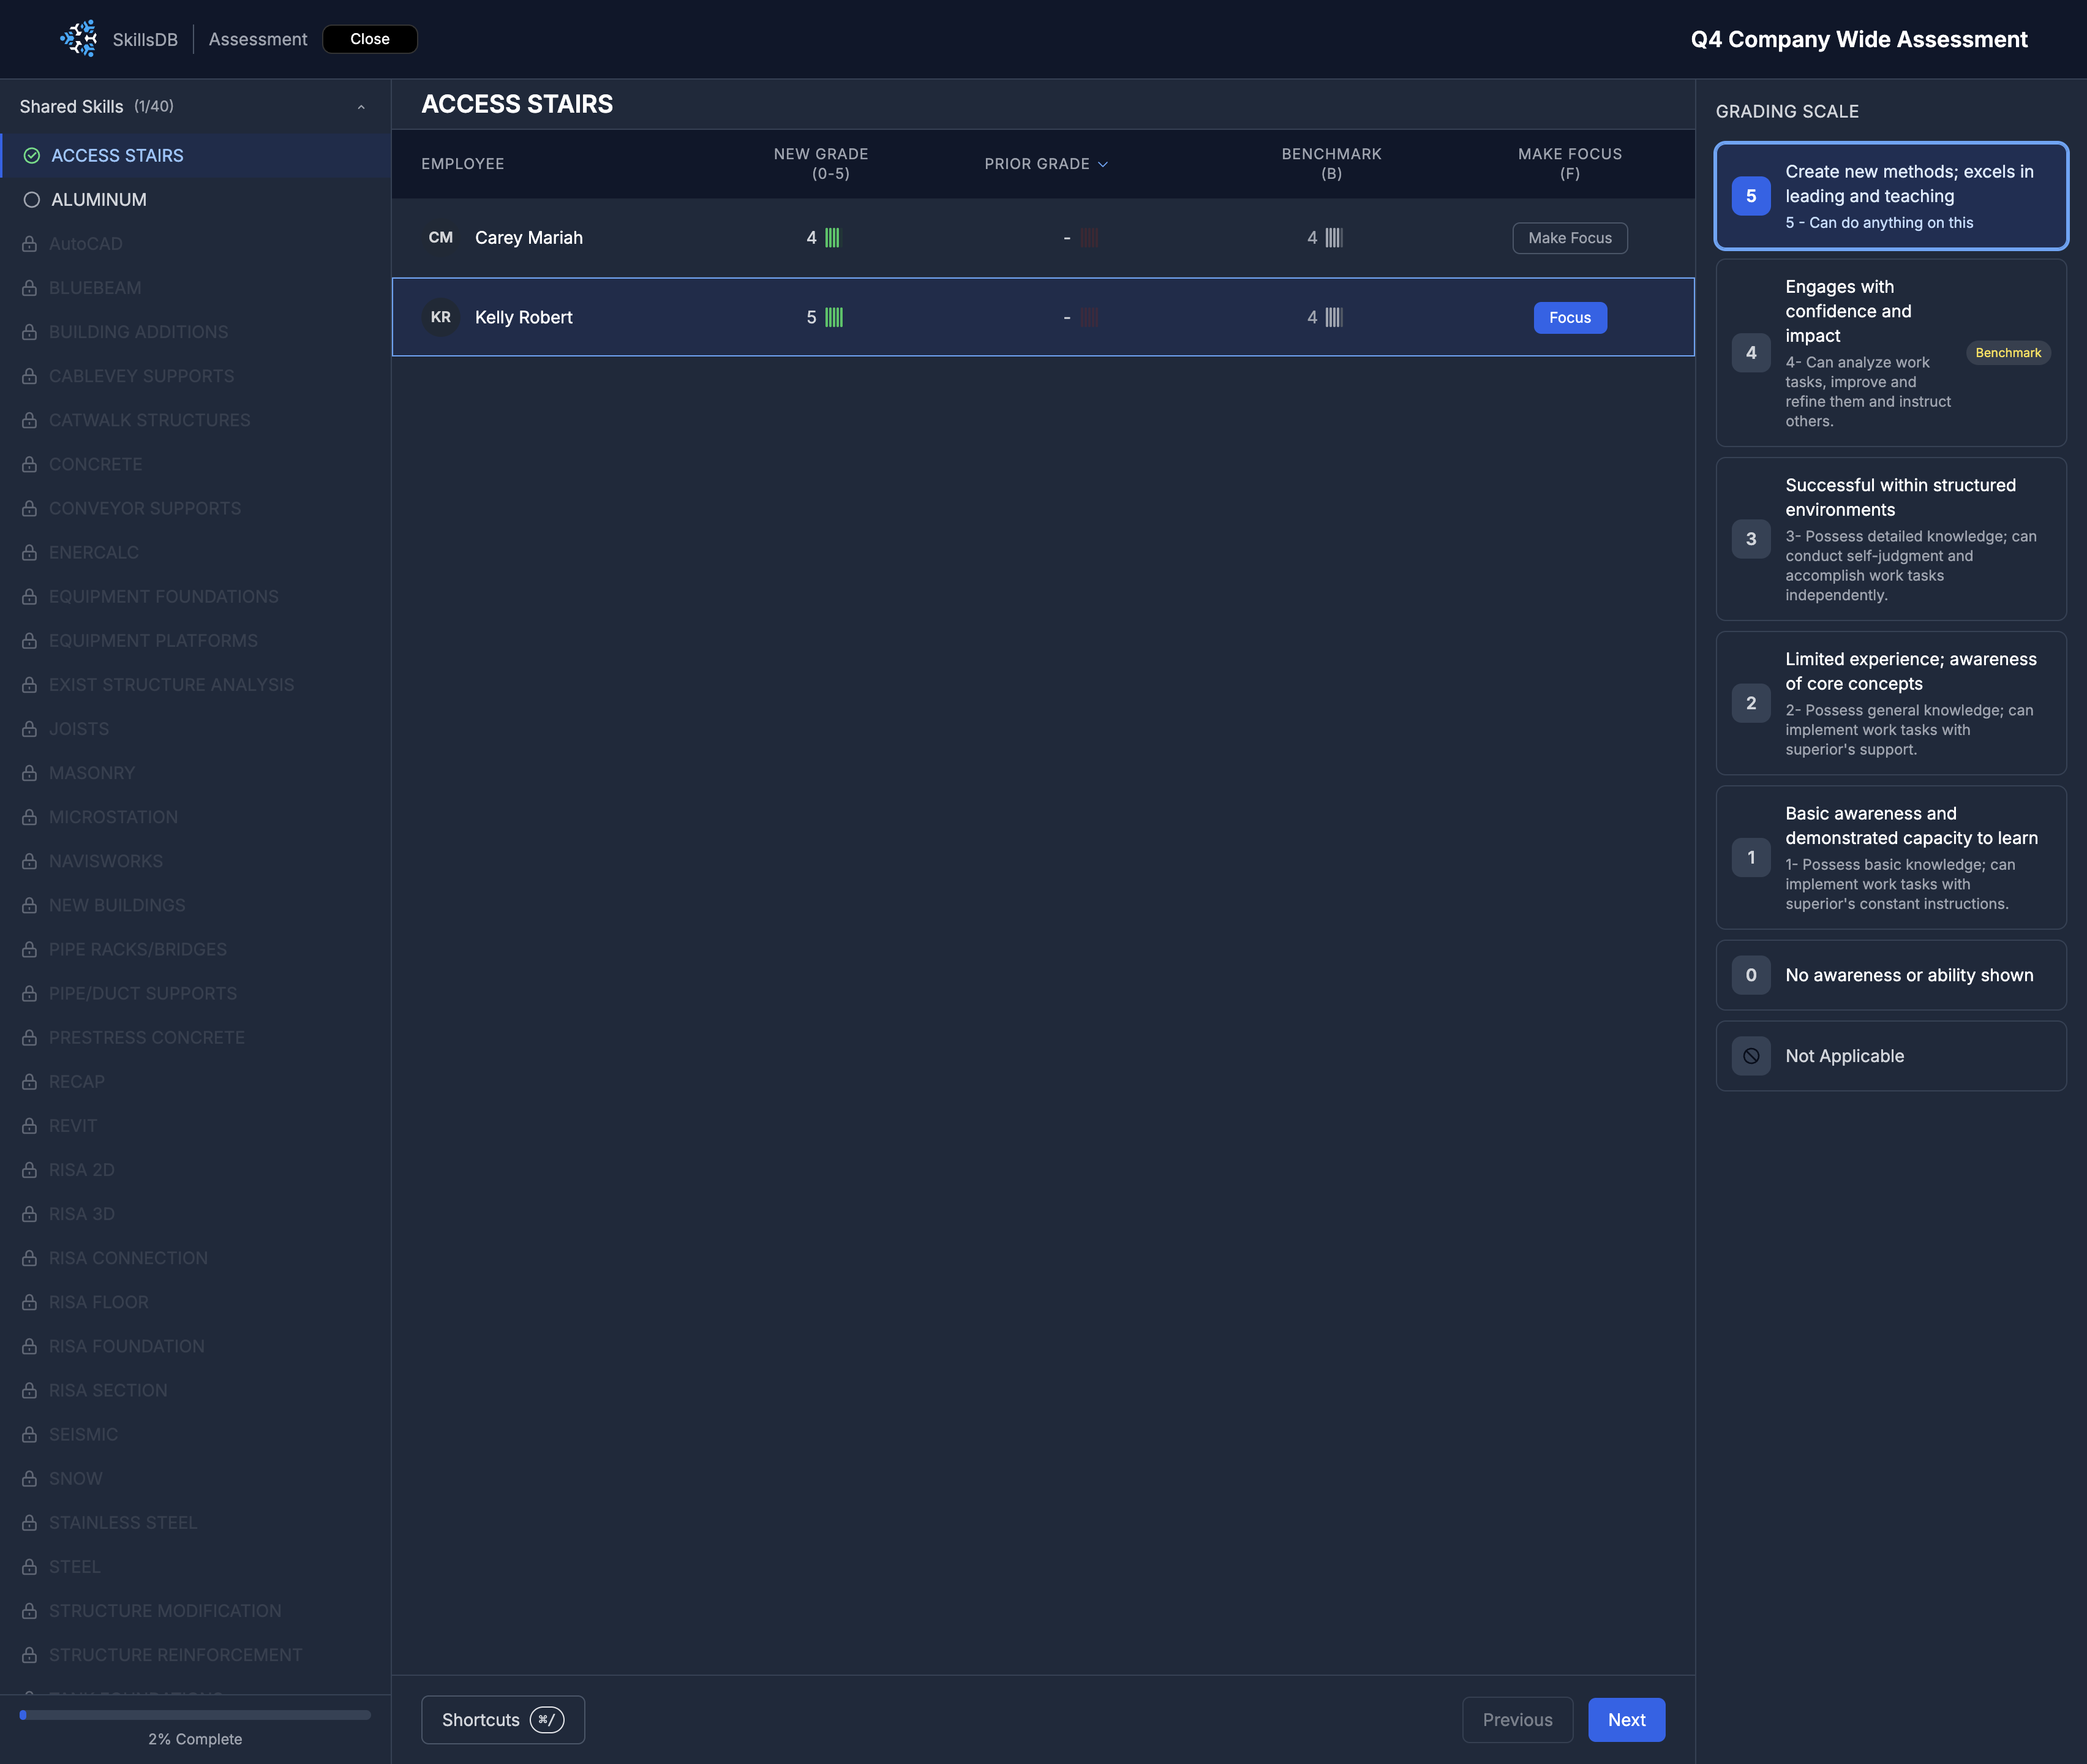Click keyboard shortcut icon in the Shortcuts button
The image size is (2087, 1764).
pyautogui.click(x=547, y=1720)
